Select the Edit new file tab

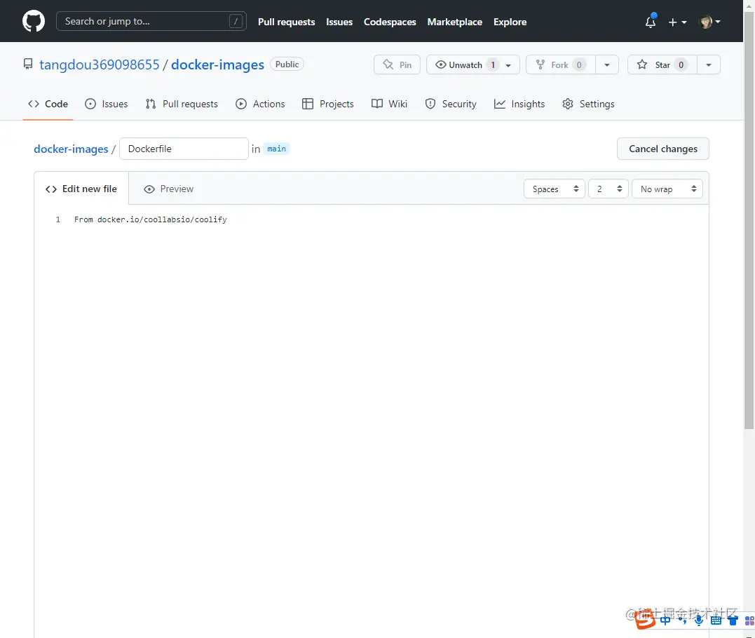point(81,189)
